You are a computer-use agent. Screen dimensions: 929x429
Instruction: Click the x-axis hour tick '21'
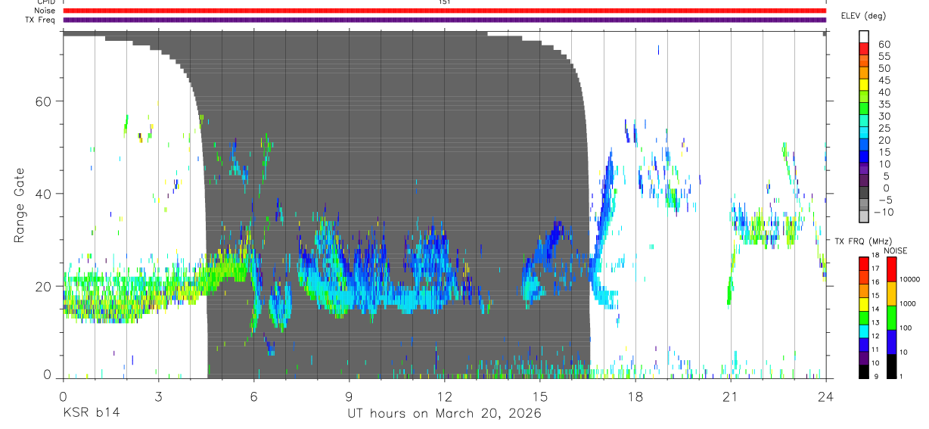coord(730,396)
